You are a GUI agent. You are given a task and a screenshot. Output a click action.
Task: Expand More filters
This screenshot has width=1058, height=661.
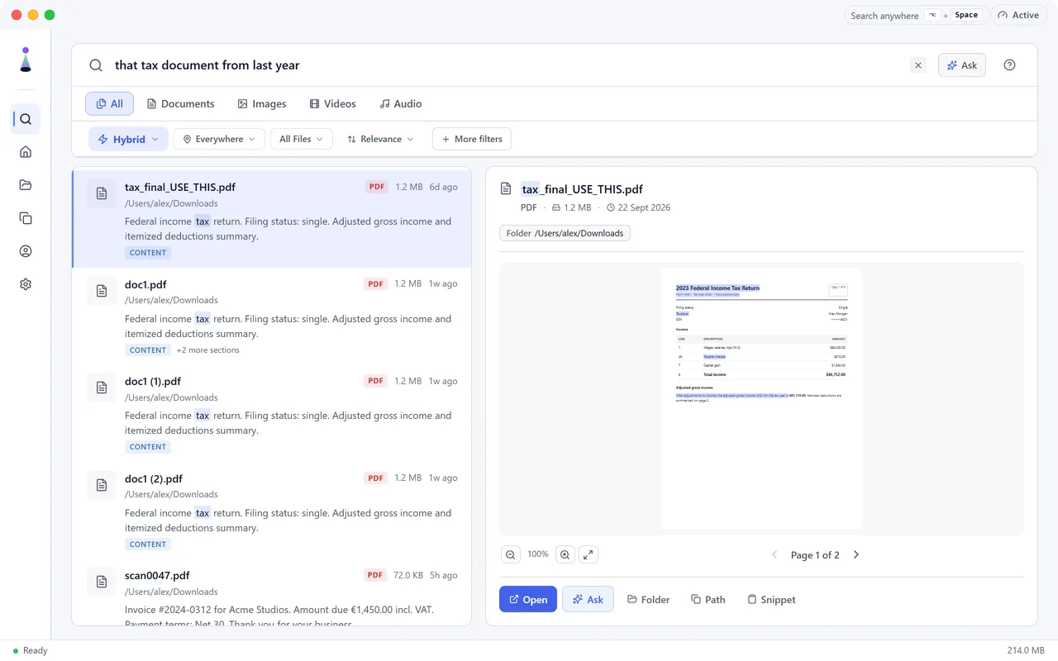coord(472,139)
